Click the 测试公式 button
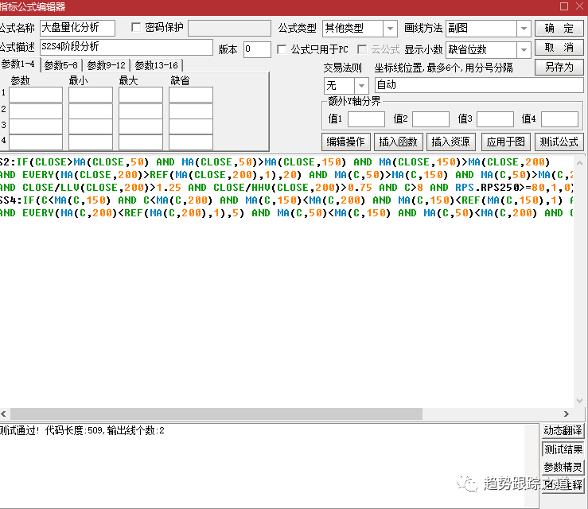 (559, 142)
